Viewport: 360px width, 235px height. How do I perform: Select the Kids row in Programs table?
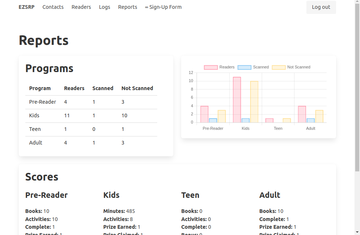[x=91, y=115]
